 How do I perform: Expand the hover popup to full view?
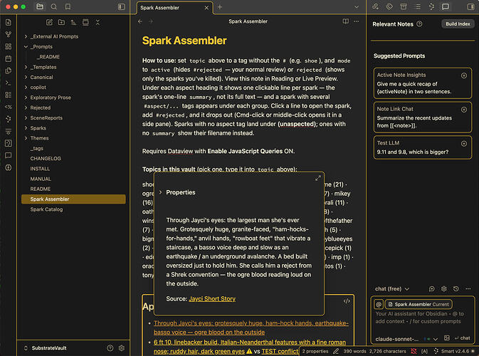coord(318,178)
